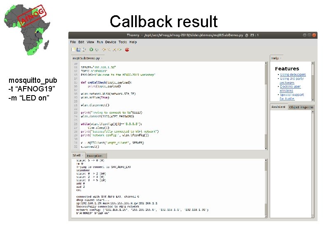Click the New file toolbar icon
The width and height of the screenshot is (327, 245).
coord(73,50)
